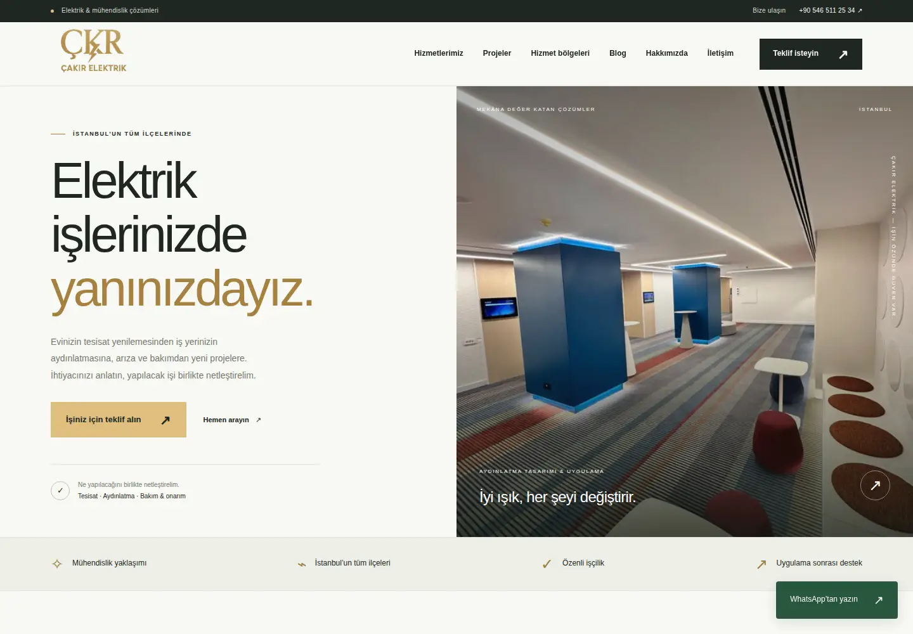The width and height of the screenshot is (913, 634).
Task: Click the arrow icon in Teklif isteyin button
Action: [x=843, y=55]
